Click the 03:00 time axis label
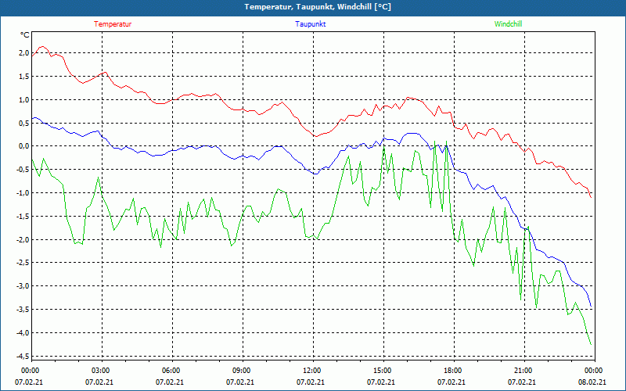 click(x=102, y=371)
